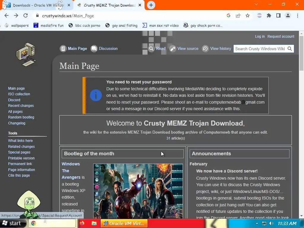The width and height of the screenshot is (304, 228).
Task: Click the volume speaker tray icon
Action: [x=271, y=223]
